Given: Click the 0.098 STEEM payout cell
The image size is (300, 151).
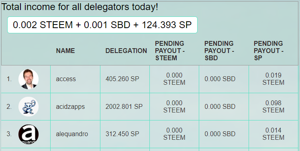Looking at the screenshot, I should tap(273, 106).
